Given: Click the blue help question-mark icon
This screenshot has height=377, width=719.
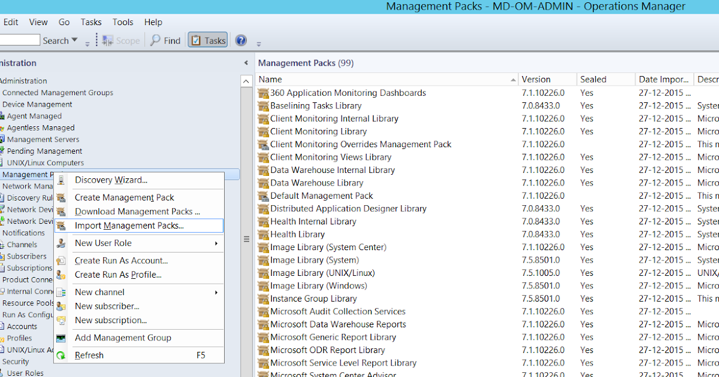Looking at the screenshot, I should 241,41.
